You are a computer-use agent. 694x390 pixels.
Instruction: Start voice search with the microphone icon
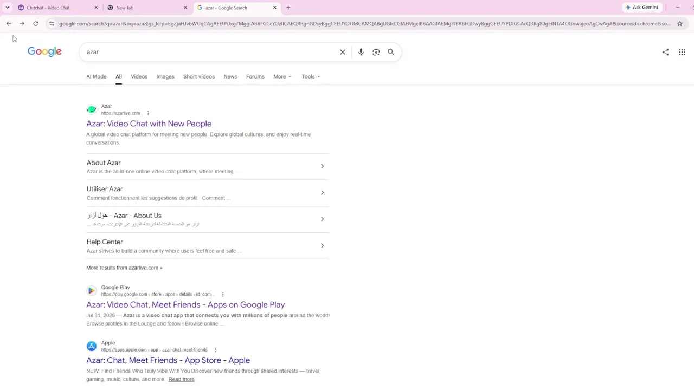[361, 52]
